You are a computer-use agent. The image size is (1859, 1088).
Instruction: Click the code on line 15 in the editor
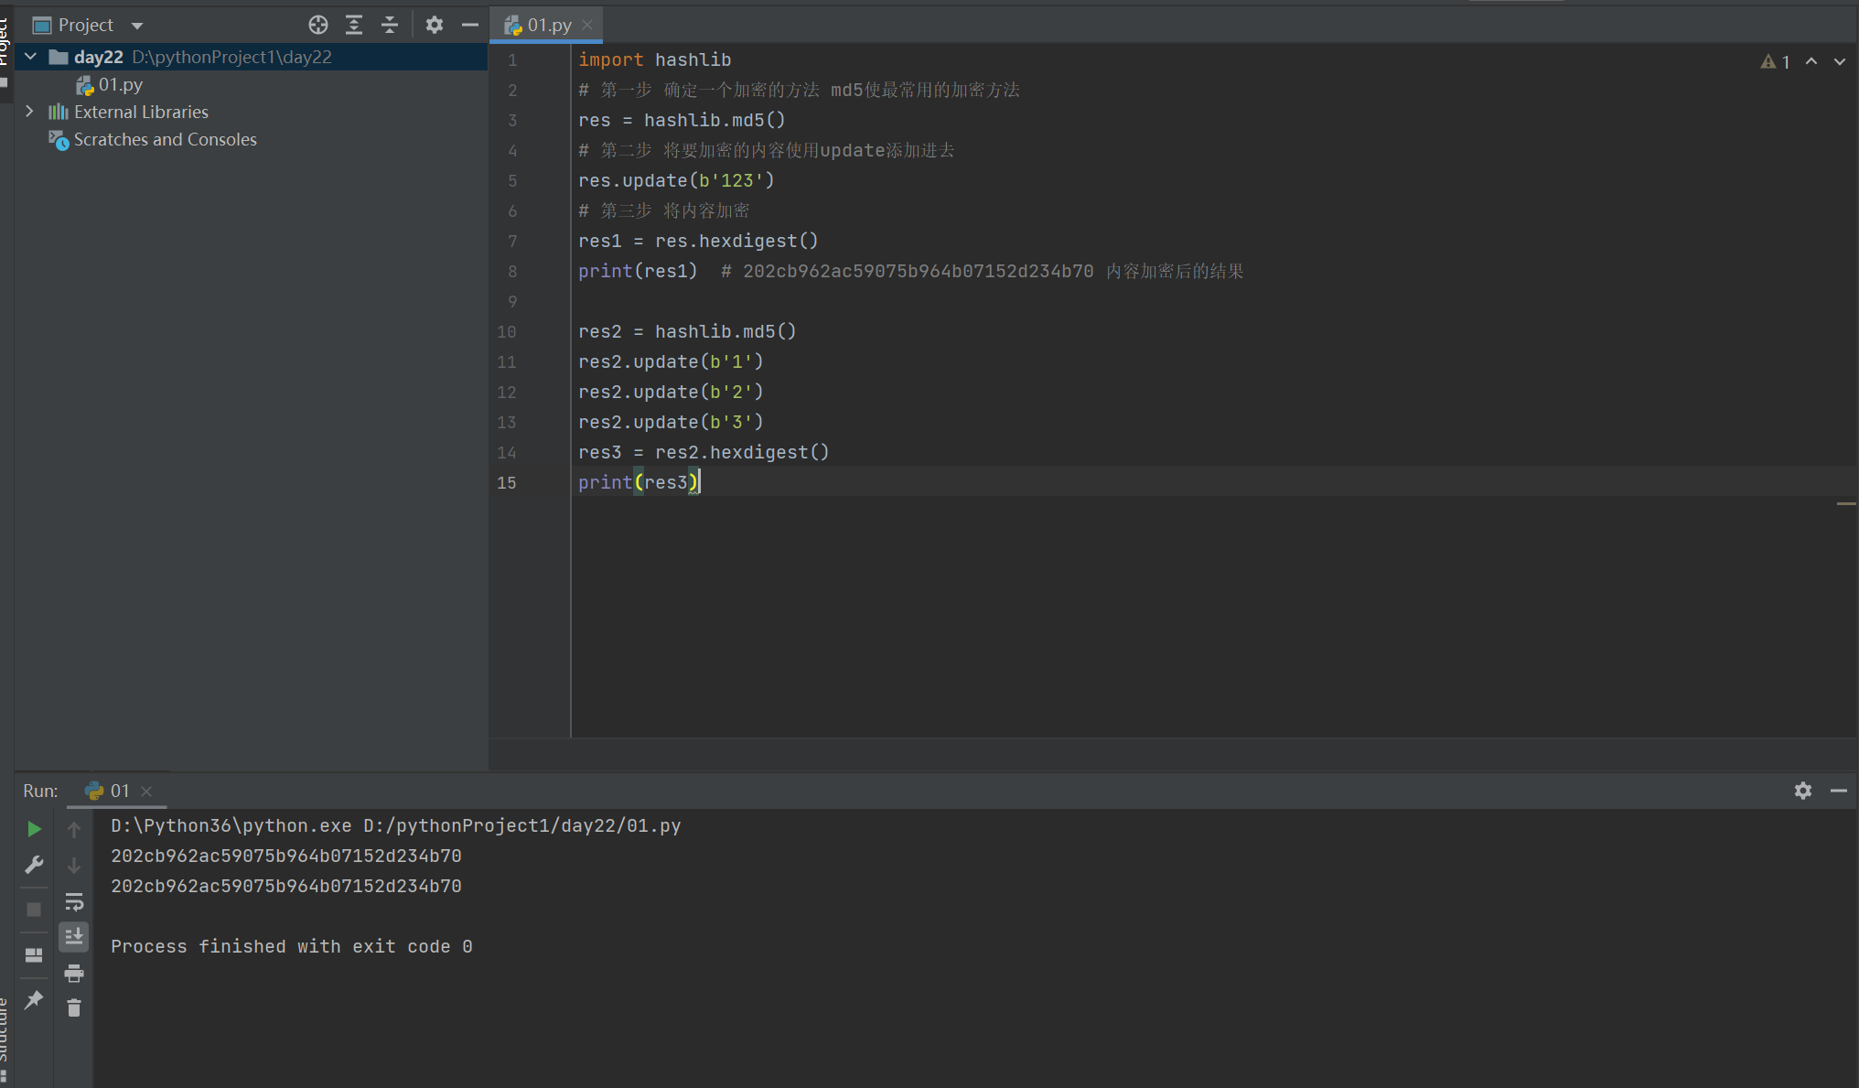coord(638,482)
